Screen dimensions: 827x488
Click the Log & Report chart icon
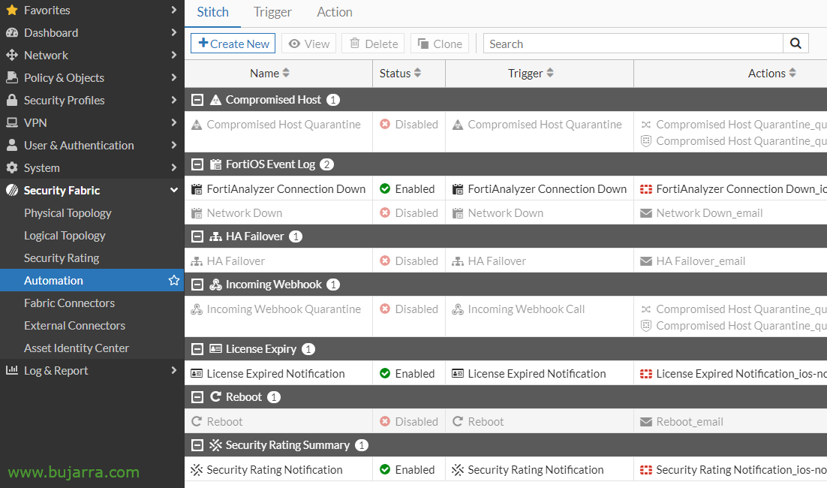12,370
